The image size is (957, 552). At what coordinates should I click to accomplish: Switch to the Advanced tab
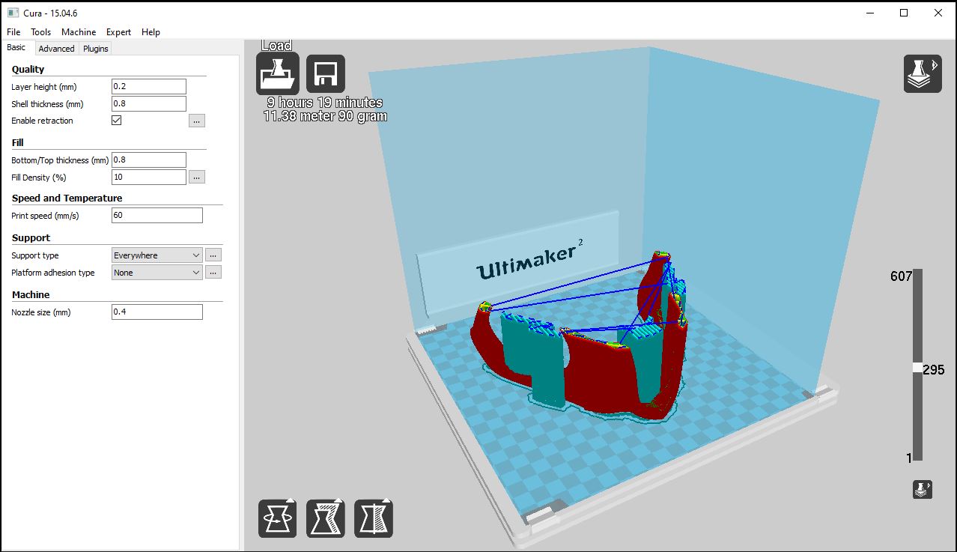click(56, 49)
